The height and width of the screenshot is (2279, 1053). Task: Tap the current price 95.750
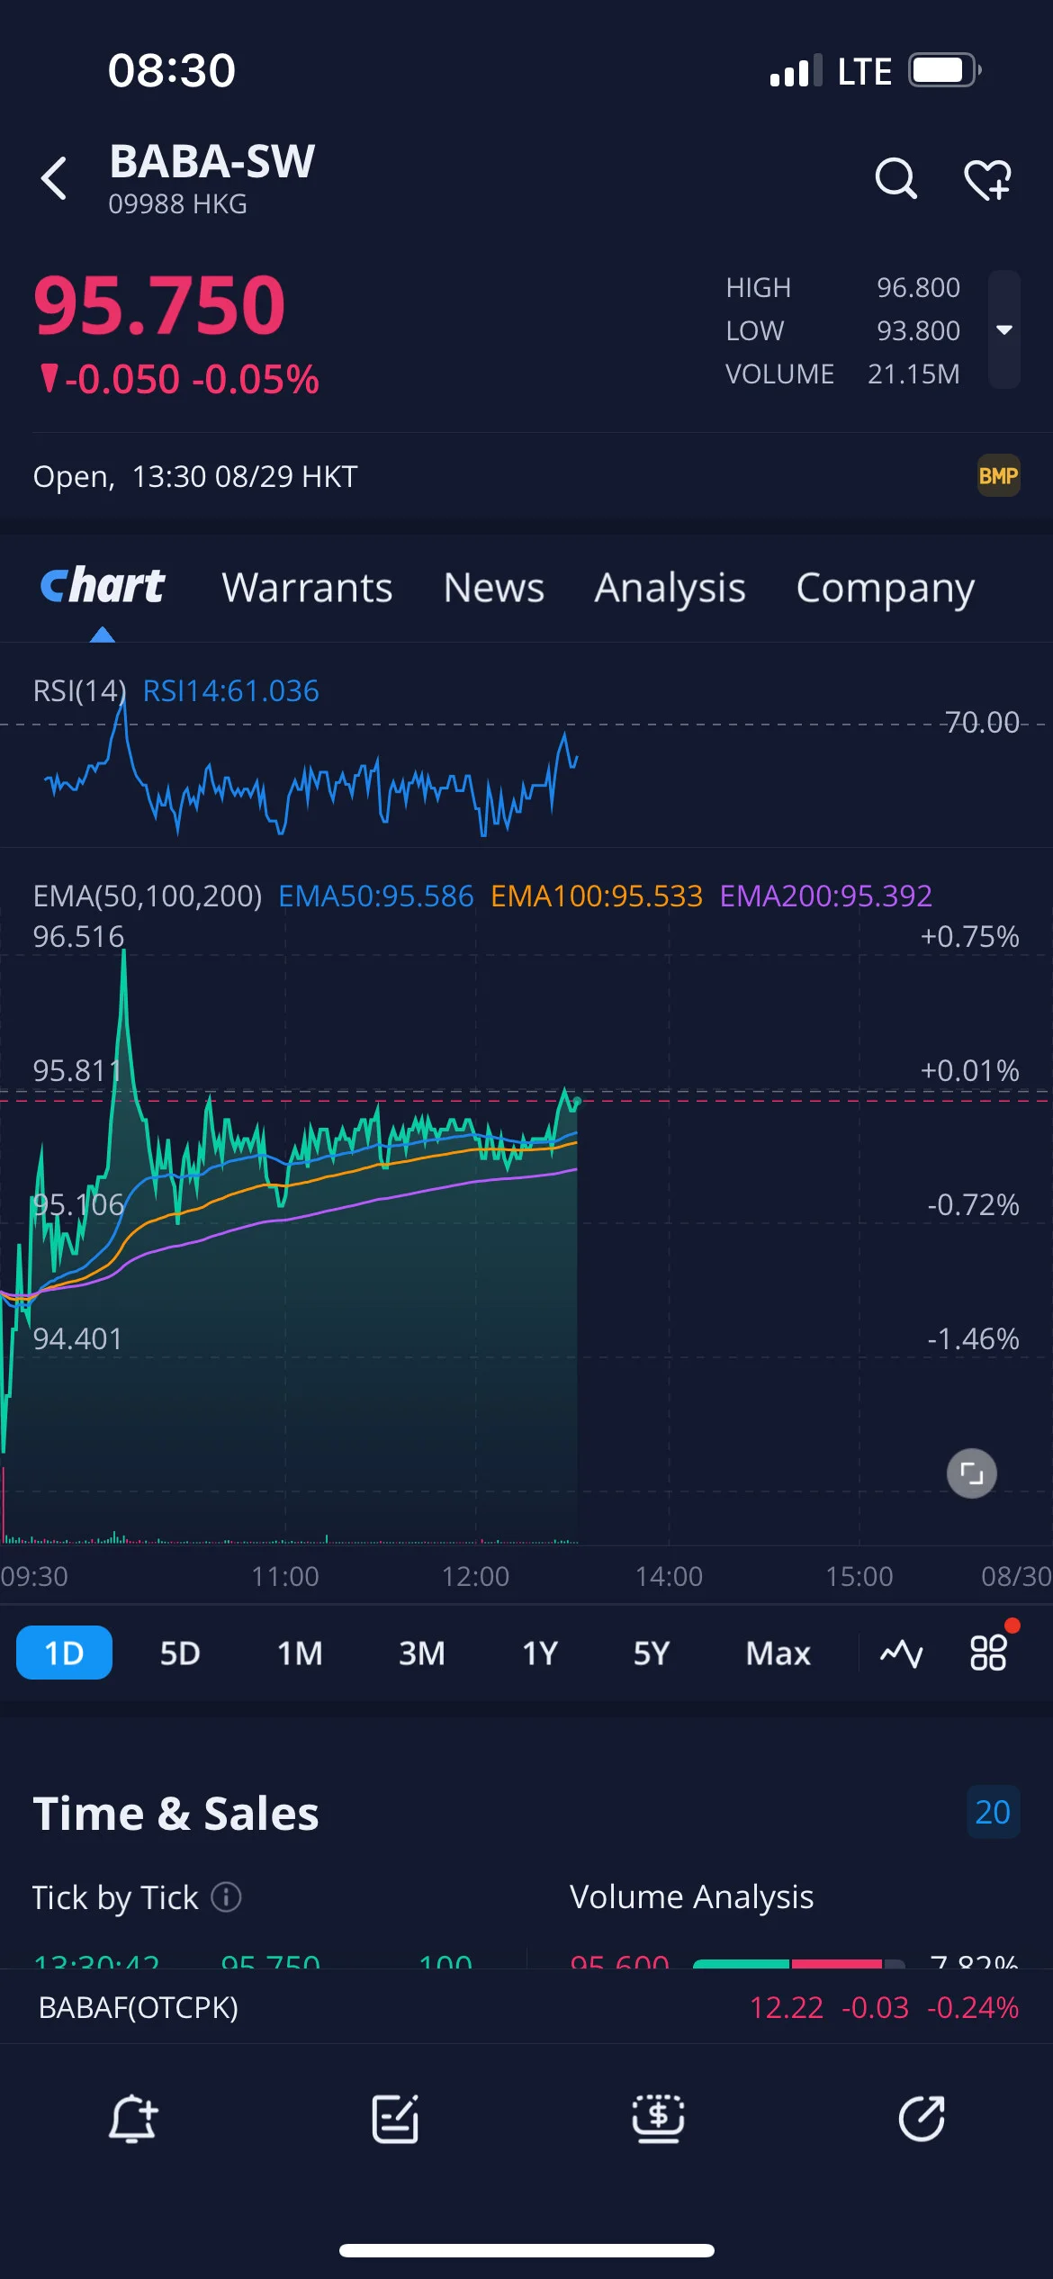click(x=159, y=305)
